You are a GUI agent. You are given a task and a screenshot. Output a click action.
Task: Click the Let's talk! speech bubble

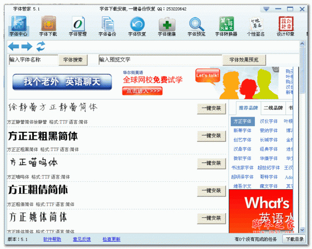(x=207, y=76)
